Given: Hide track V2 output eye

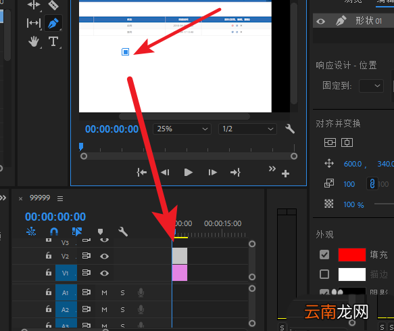Looking at the screenshot, I should pos(104,257).
